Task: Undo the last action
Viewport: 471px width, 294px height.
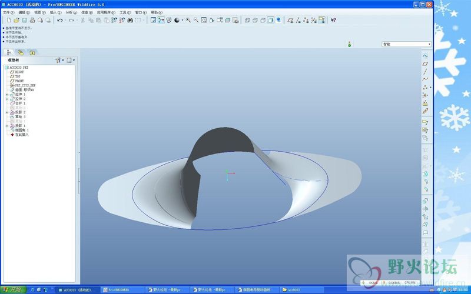Action: [x=60, y=20]
